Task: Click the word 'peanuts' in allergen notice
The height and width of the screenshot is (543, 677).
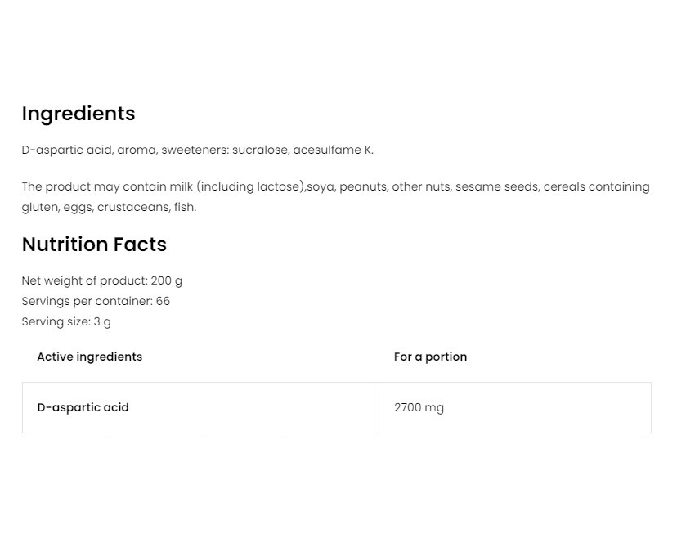Action: pos(361,186)
